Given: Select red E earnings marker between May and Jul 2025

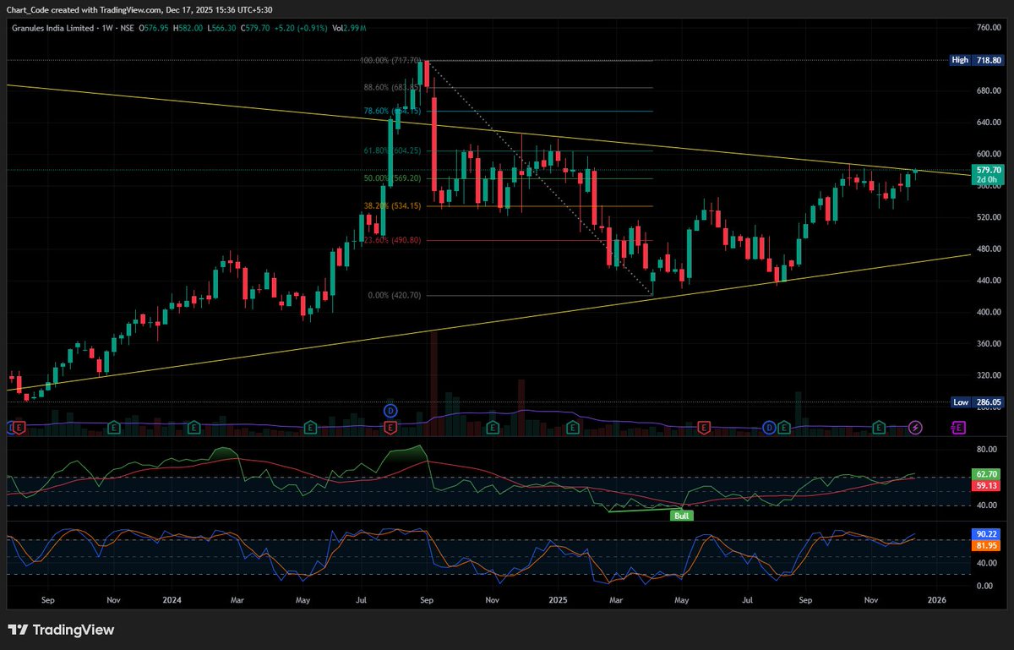Looking at the screenshot, I should point(704,429).
